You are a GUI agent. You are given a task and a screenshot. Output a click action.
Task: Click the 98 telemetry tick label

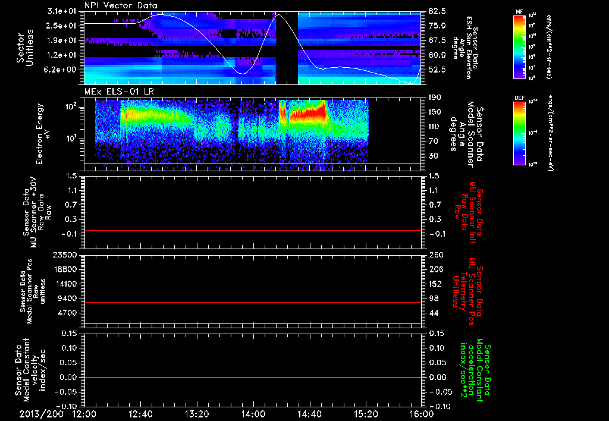click(434, 299)
